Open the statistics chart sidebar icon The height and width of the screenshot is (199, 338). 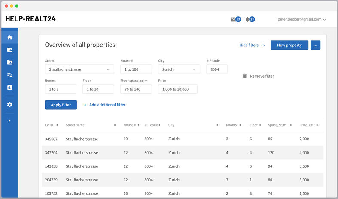coord(9,87)
